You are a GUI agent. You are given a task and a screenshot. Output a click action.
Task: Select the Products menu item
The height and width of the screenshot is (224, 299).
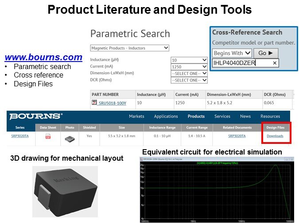(x=196, y=116)
